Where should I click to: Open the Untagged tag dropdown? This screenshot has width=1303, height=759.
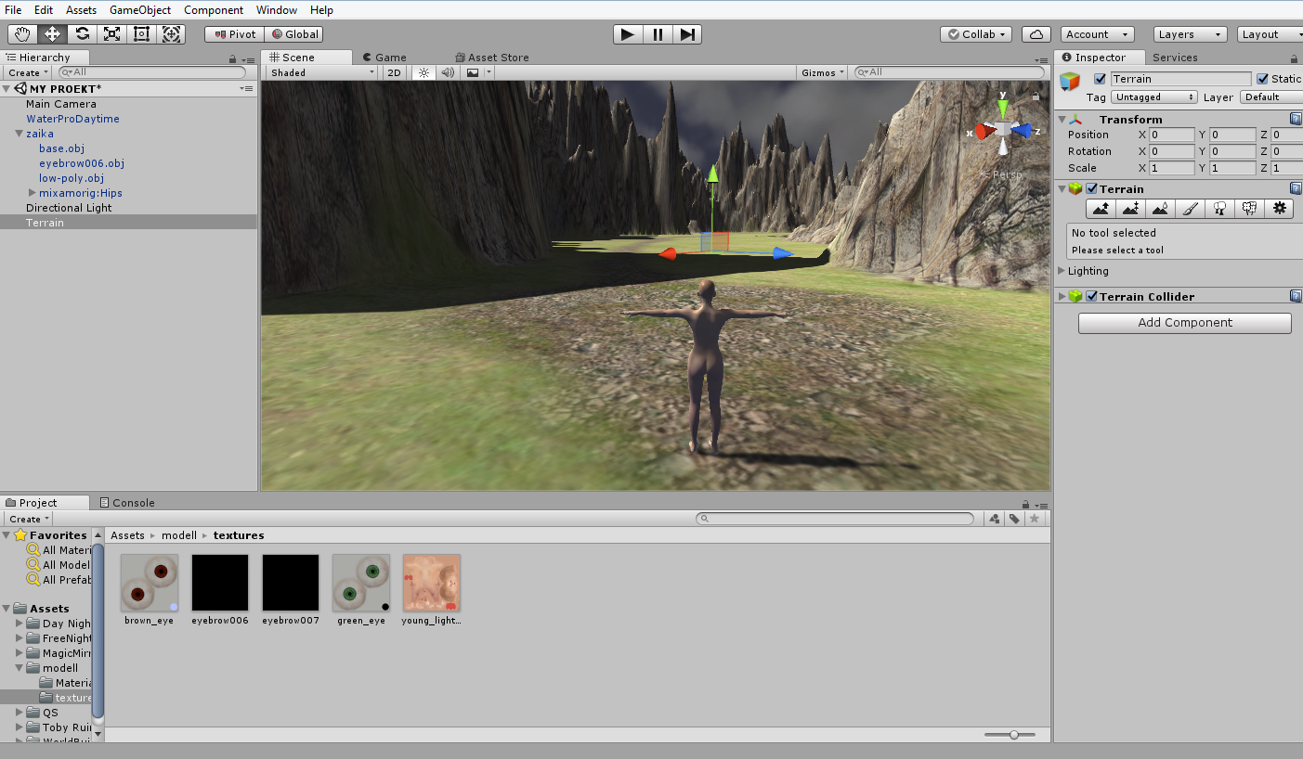(1154, 96)
